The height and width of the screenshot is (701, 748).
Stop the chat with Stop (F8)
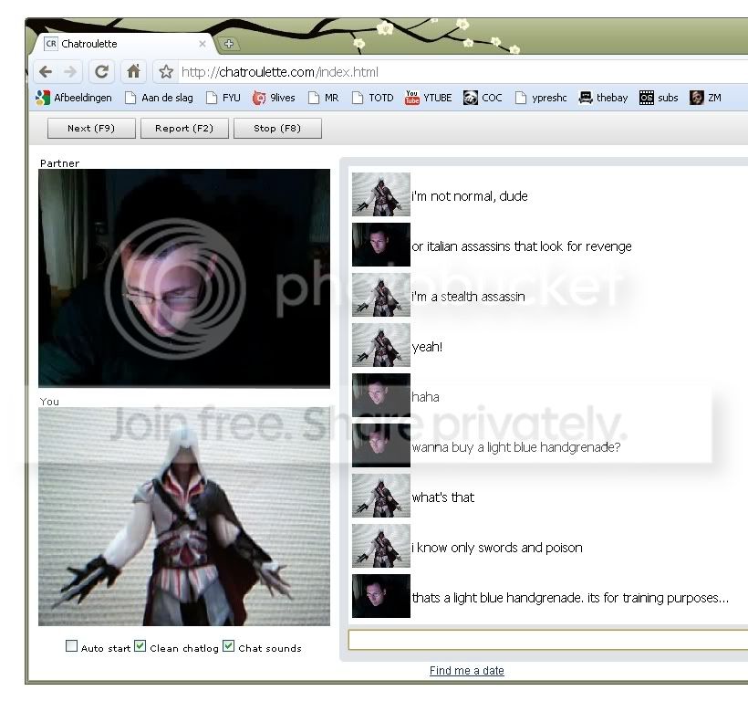277,129
